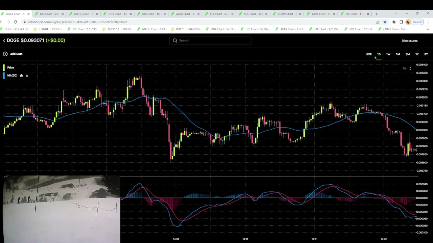This screenshot has width=433, height=243.
Task: Open the Extensions puzzle icon
Action: (394, 22)
